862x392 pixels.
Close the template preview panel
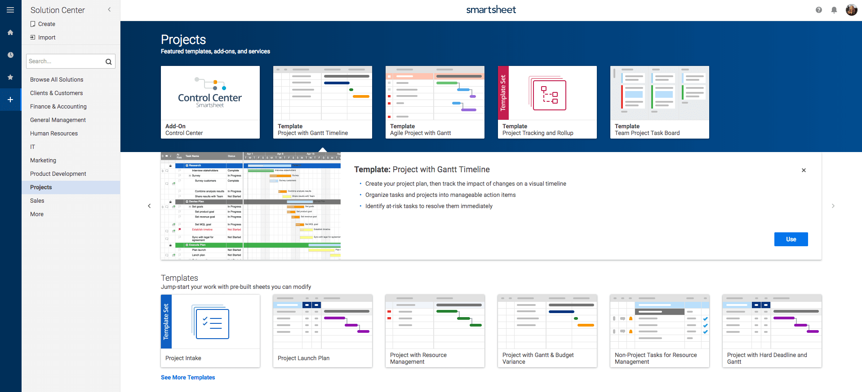coord(804,170)
